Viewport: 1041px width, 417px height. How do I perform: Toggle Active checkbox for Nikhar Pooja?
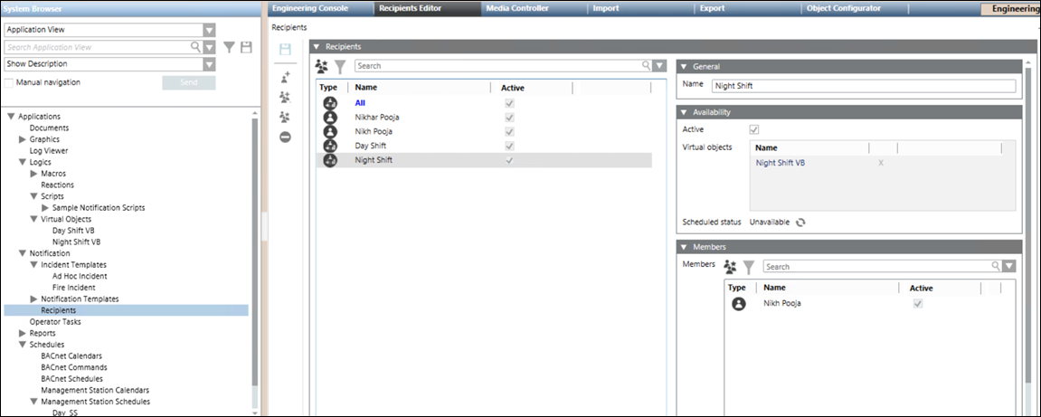pos(509,118)
